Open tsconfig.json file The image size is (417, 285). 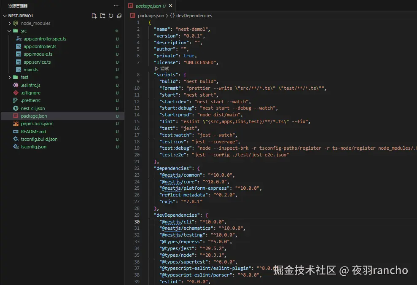click(x=33, y=147)
